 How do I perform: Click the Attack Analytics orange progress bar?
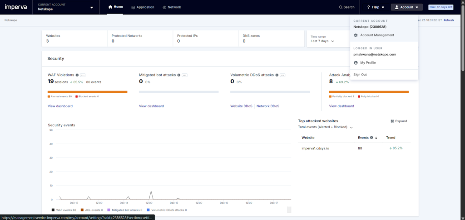point(369,92)
